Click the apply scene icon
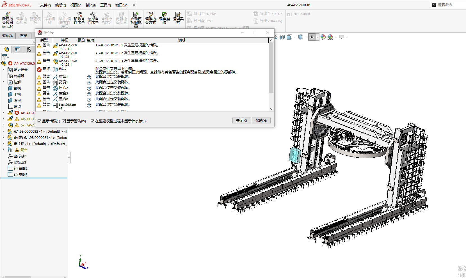This screenshot has width=466, height=278. point(330,37)
